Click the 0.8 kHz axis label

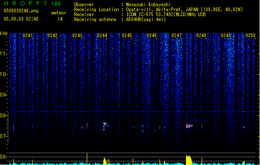click(x=4, y=115)
